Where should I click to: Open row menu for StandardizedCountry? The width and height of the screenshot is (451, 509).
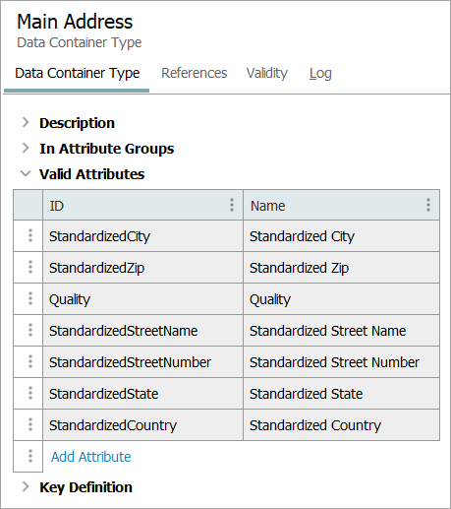coord(30,424)
